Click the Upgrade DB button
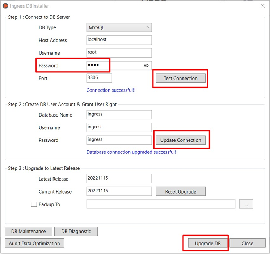Viewport: 270px width, 254px height. (x=208, y=244)
